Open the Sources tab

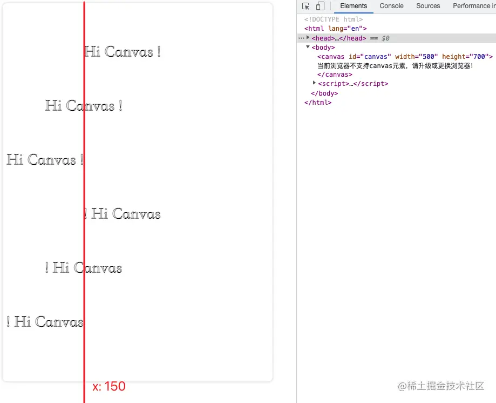click(x=428, y=6)
